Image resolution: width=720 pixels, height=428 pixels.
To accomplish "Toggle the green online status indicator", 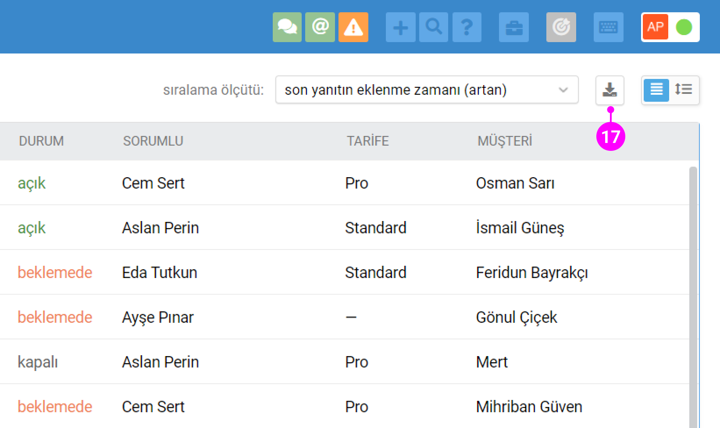I will (x=684, y=27).
